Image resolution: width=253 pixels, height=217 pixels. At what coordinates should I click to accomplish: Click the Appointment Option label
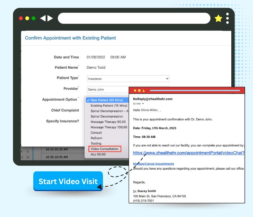[60, 99]
